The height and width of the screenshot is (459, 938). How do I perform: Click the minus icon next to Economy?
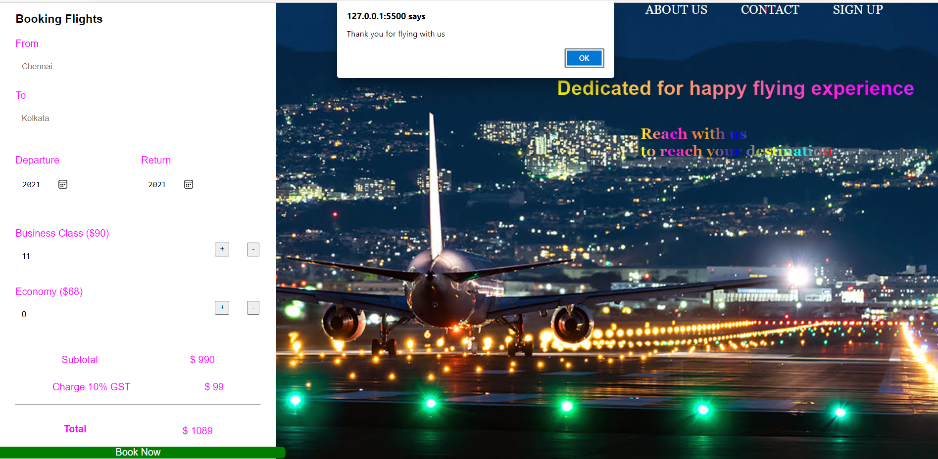(x=253, y=308)
